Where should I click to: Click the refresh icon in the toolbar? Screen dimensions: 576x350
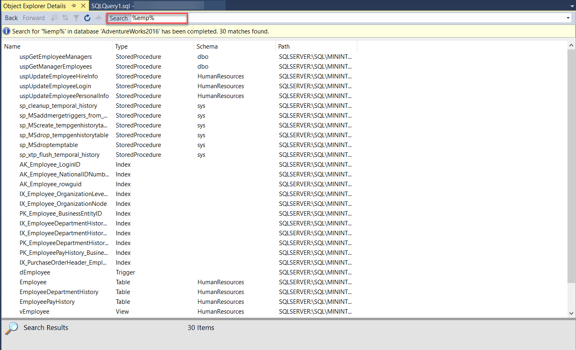click(87, 18)
